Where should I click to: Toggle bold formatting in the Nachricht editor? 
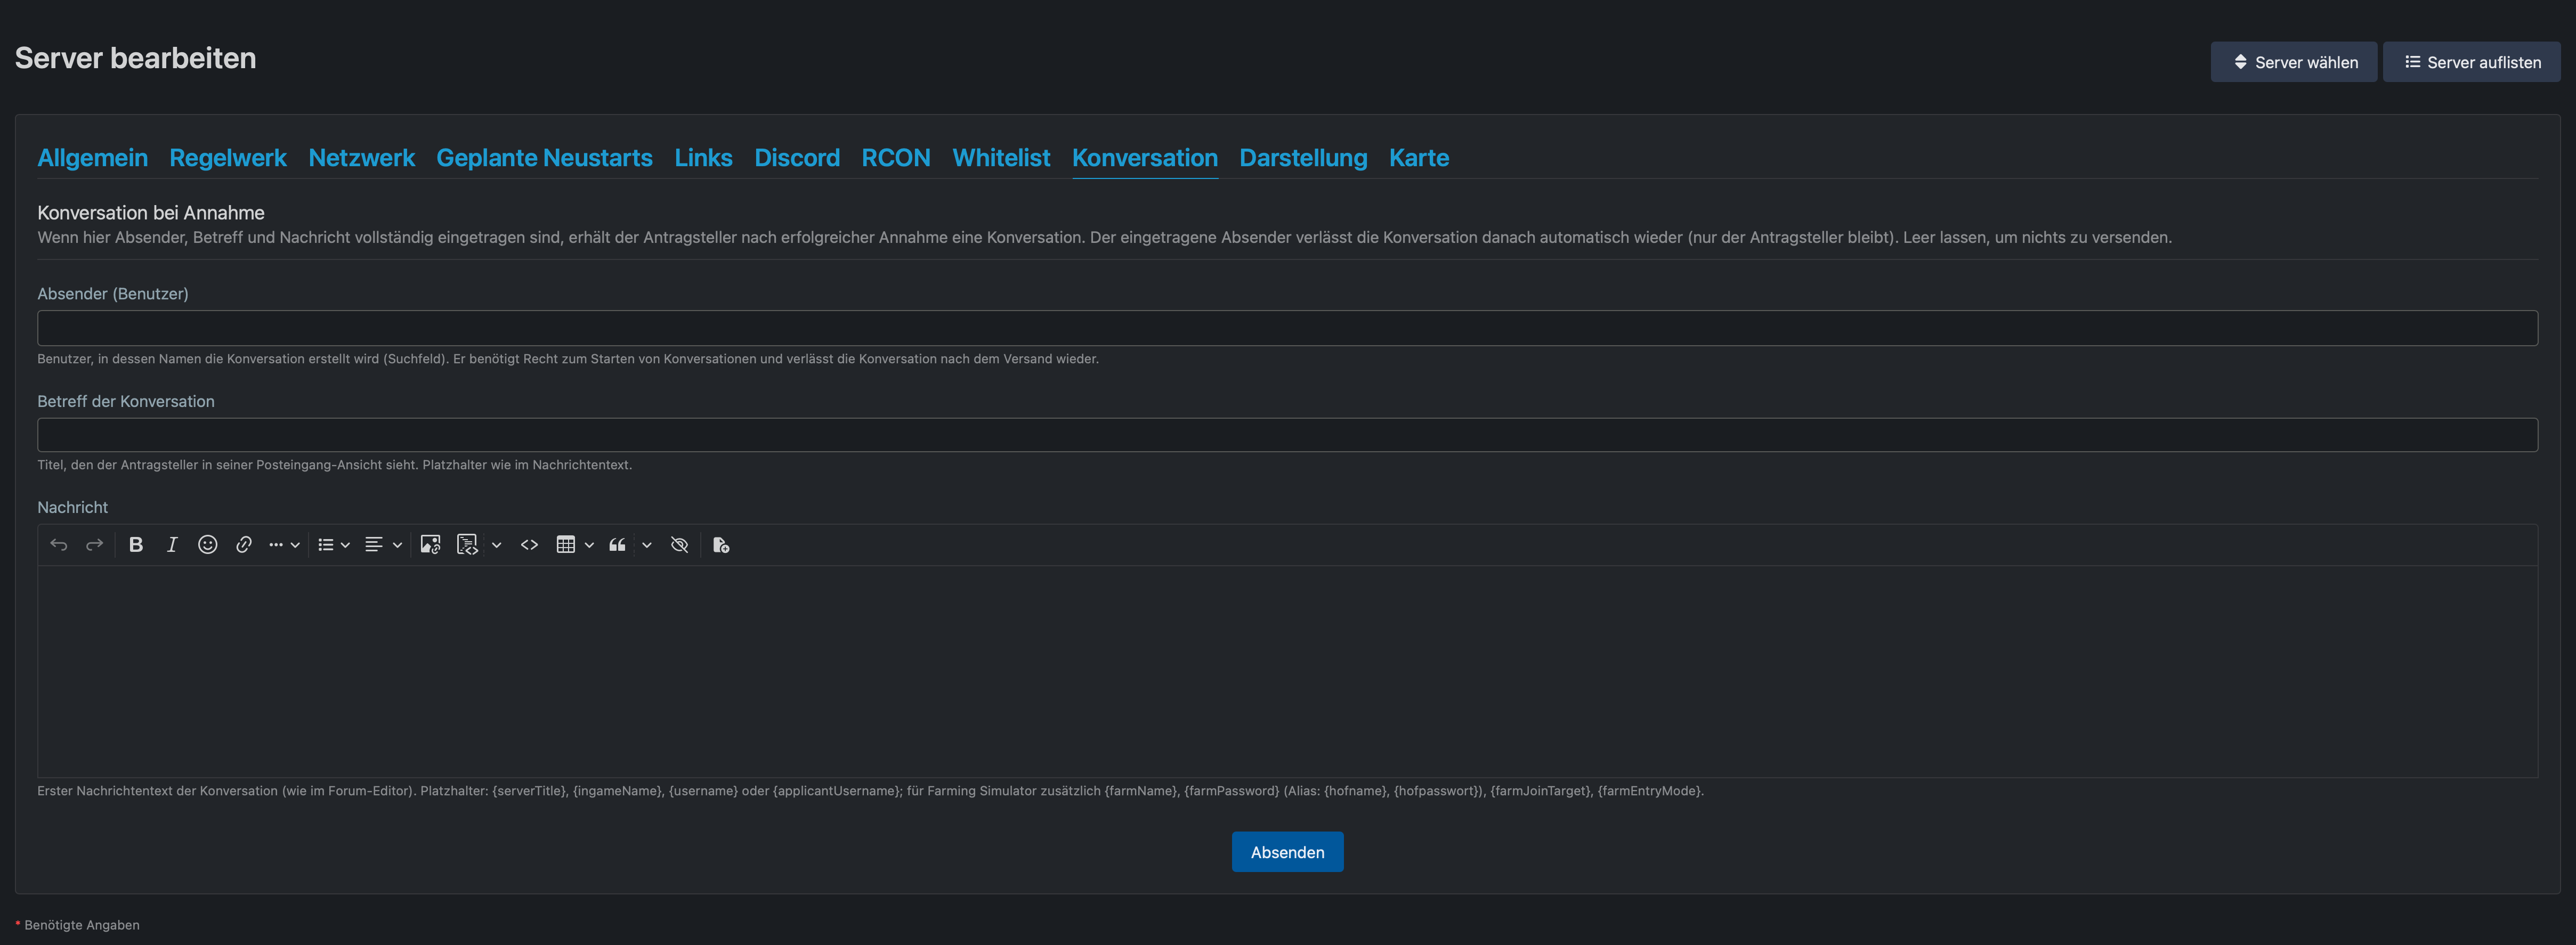[136, 545]
